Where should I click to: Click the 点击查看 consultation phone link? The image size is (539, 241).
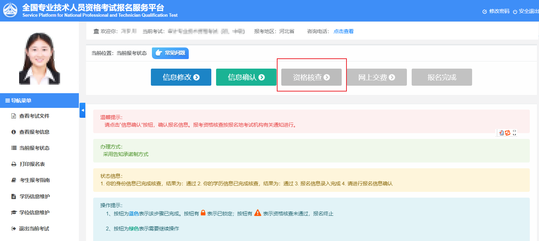point(343,31)
